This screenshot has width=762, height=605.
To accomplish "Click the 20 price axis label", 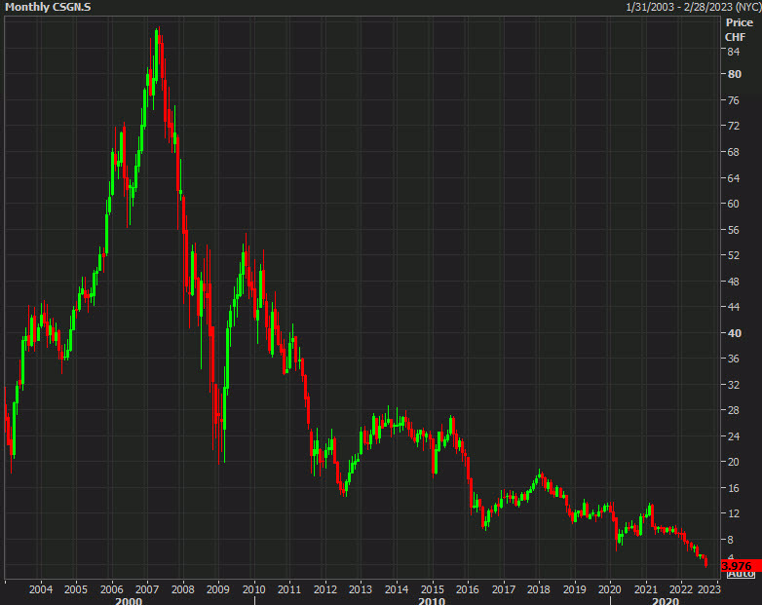I will [734, 462].
